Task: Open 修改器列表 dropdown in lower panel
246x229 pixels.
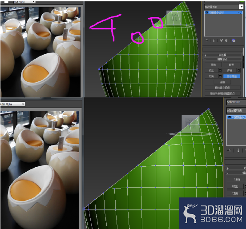Action: click(x=236, y=110)
